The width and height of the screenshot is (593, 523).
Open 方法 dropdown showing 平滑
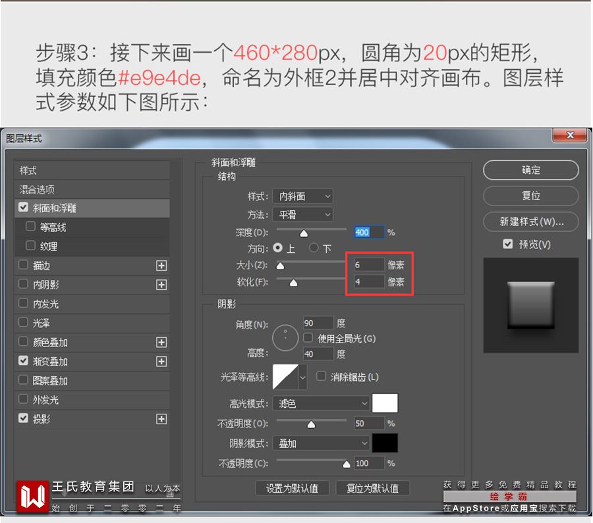pos(303,215)
